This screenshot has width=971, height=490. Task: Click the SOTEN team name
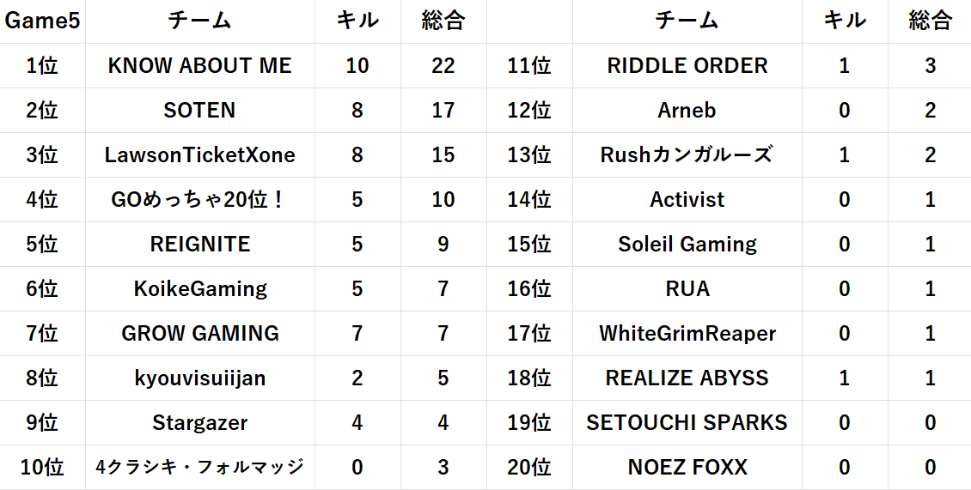point(199,111)
